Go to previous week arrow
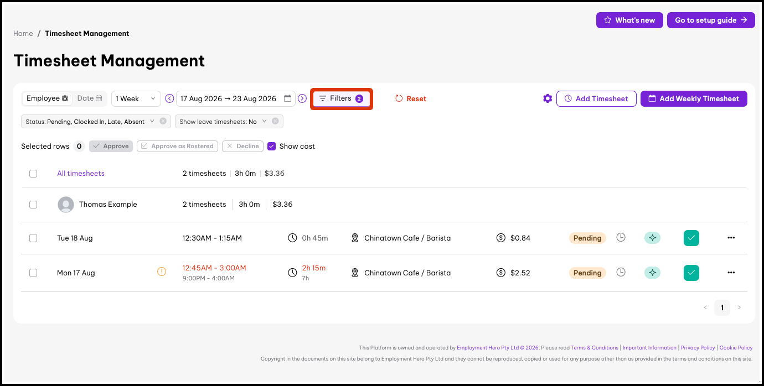This screenshot has height=386, width=764. pyautogui.click(x=169, y=98)
